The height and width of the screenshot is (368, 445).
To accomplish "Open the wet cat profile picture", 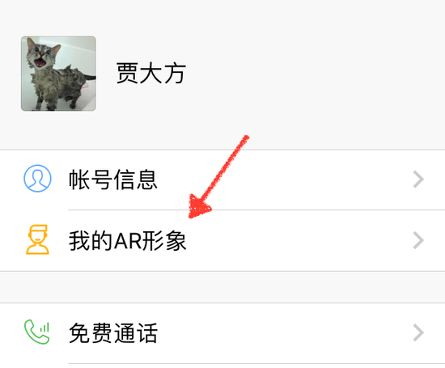I will (58, 74).
